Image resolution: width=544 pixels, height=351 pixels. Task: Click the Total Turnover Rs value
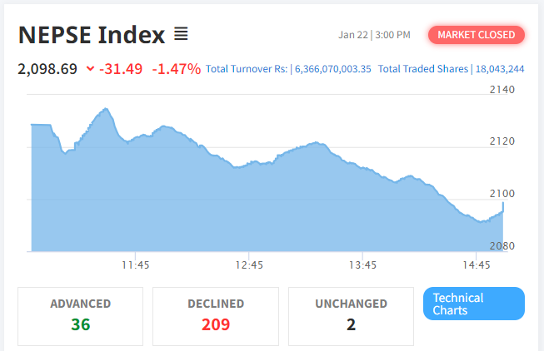pyautogui.click(x=332, y=69)
